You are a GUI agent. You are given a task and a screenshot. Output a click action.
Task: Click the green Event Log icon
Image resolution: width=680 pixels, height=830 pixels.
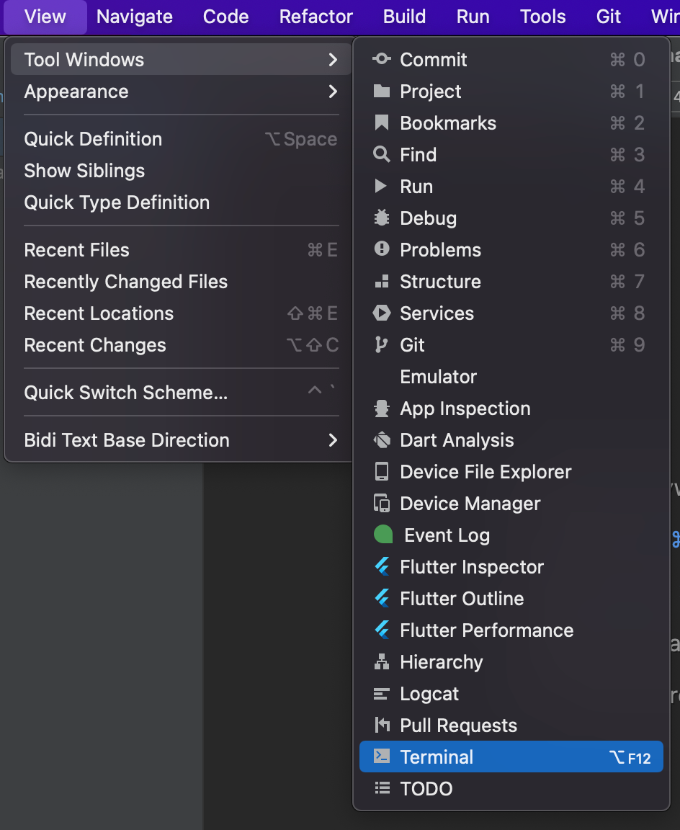click(x=382, y=535)
